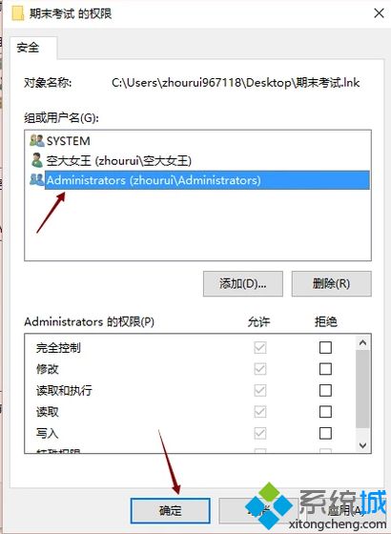Check deny for 修改 permission
Screen dimensions: 391x534
point(325,369)
